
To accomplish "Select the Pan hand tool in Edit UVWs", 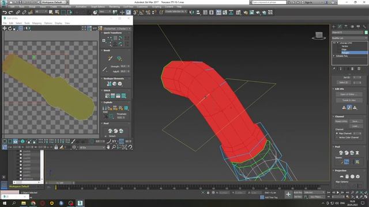I will click(108, 147).
